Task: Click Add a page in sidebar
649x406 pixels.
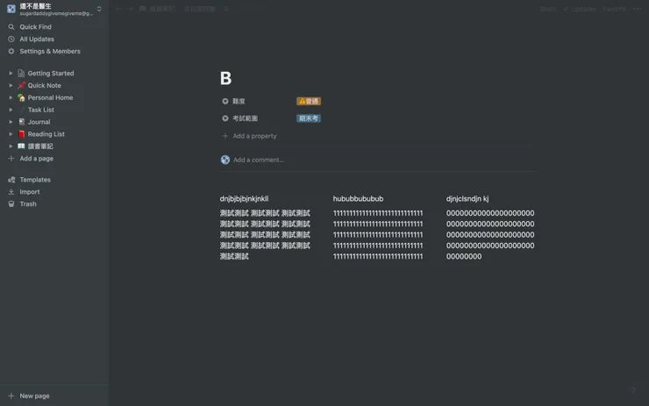Action: click(x=37, y=159)
